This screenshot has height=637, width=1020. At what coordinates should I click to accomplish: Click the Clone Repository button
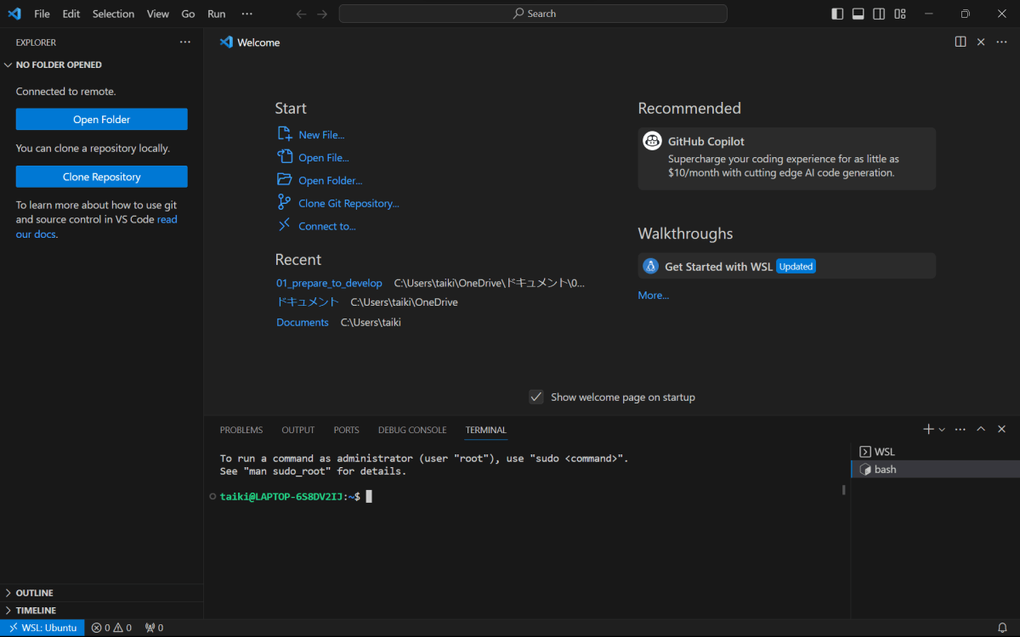coord(101,177)
